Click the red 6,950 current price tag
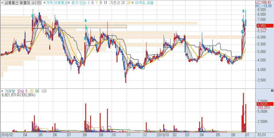Viewport: 274px width, 138px height. 265,26
